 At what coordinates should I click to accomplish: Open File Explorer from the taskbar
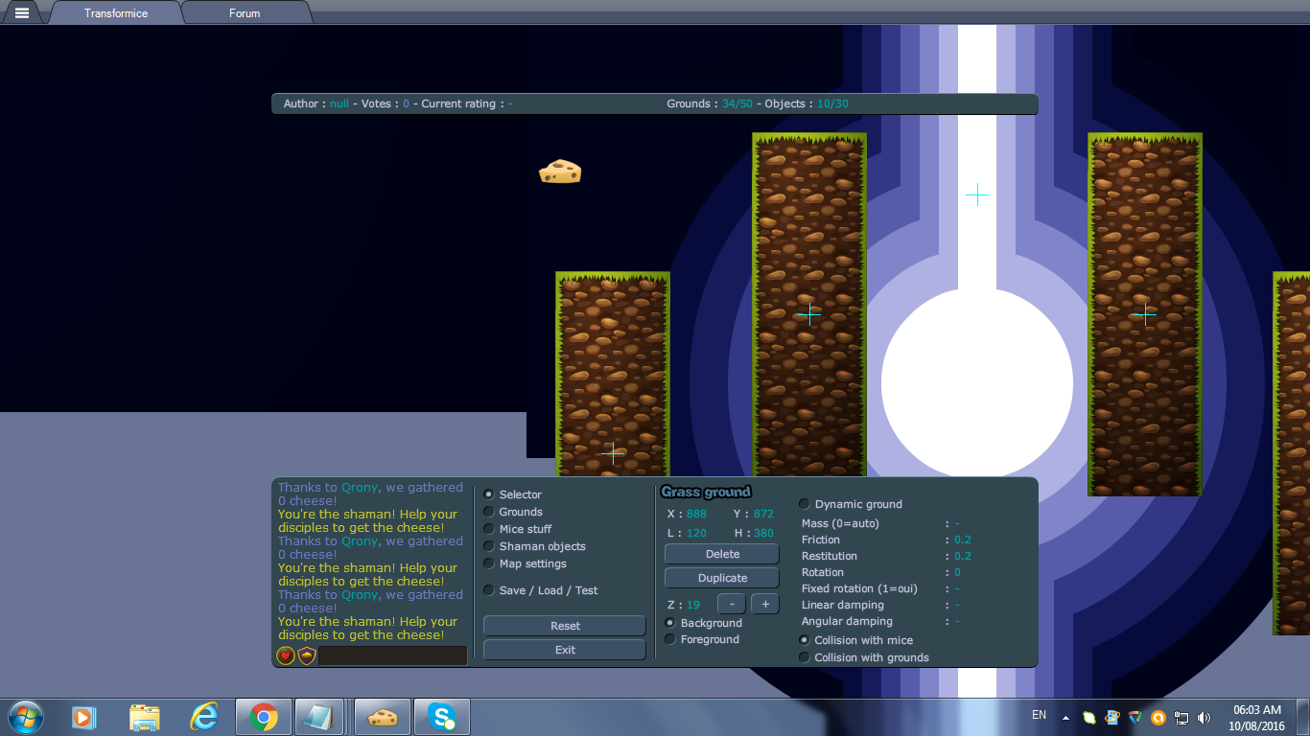point(144,717)
